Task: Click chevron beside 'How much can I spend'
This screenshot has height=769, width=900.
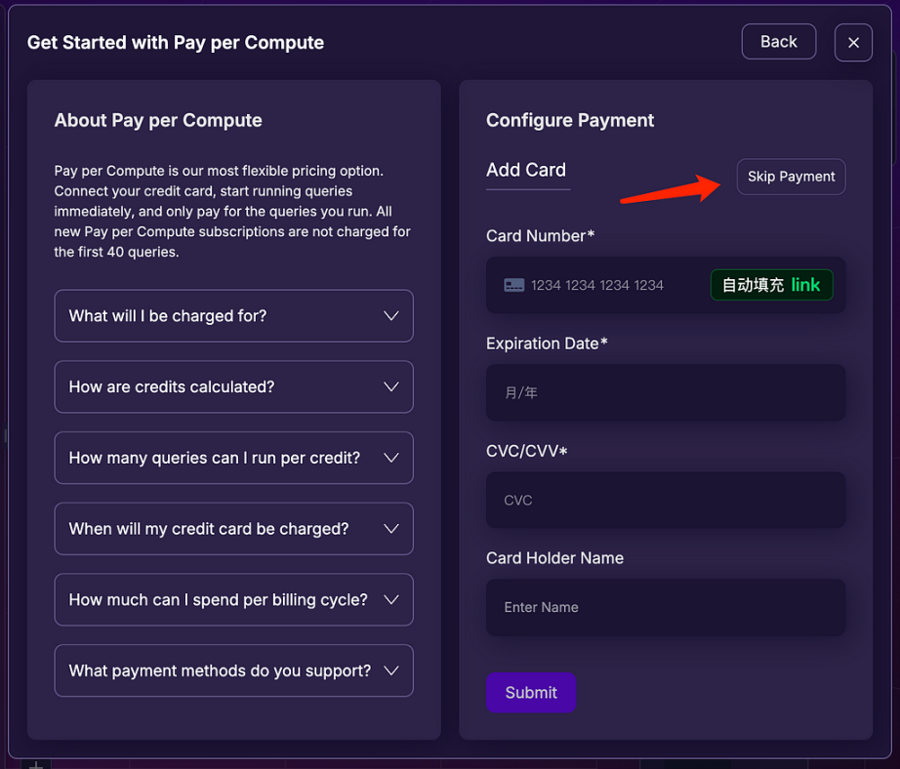Action: click(391, 599)
